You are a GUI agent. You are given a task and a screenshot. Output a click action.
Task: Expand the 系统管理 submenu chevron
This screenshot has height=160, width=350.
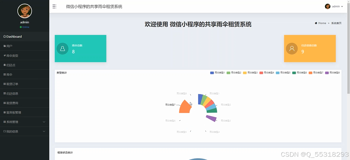pyautogui.click(x=44, y=122)
